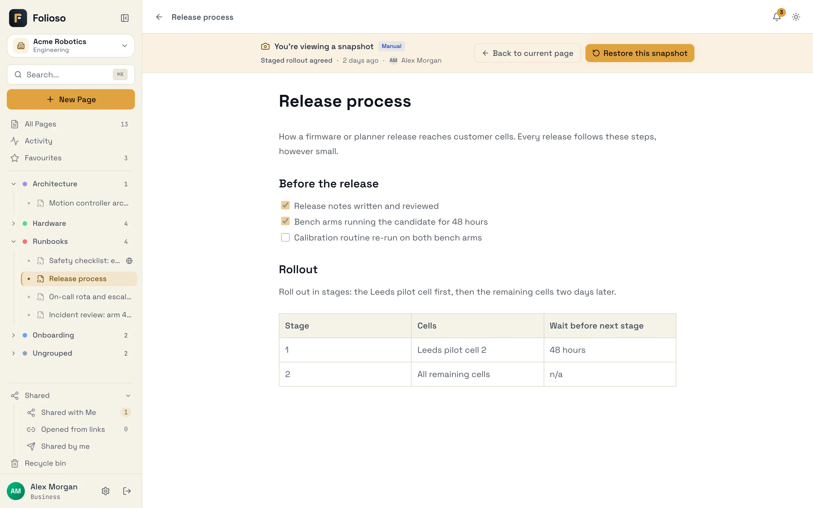Toggle the light theme sun icon
This screenshot has width=813, height=508.
(796, 17)
